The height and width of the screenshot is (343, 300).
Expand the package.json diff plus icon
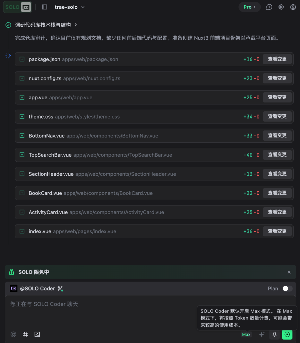22,59
